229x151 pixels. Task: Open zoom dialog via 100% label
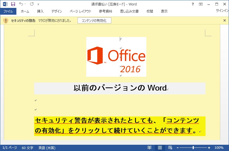click(x=219, y=148)
